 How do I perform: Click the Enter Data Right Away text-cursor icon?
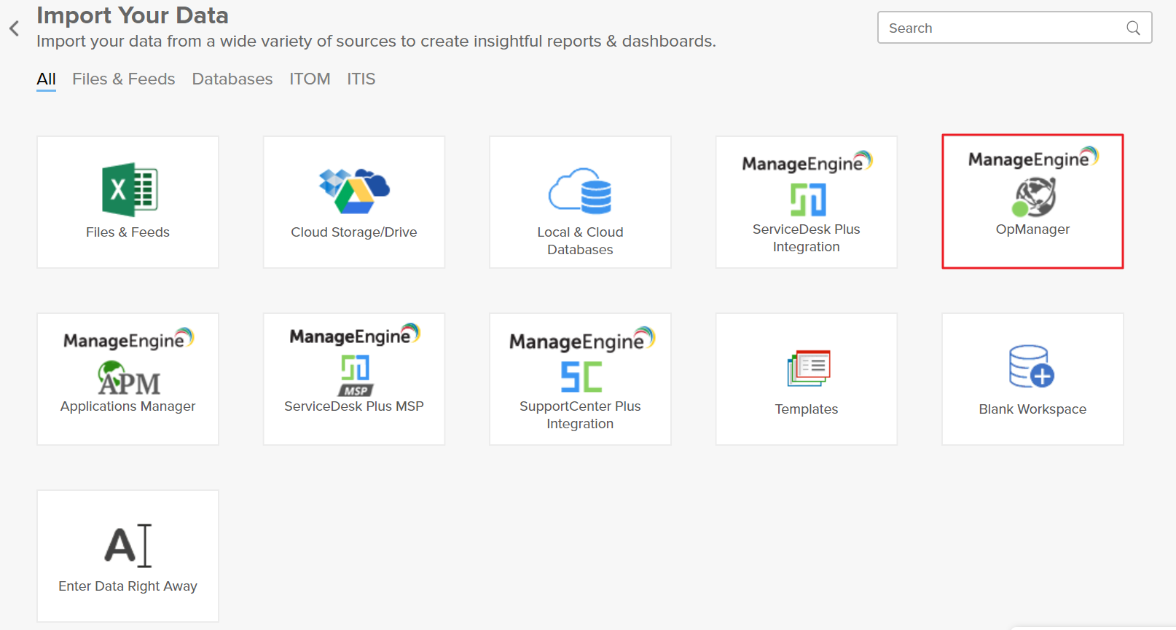128,545
